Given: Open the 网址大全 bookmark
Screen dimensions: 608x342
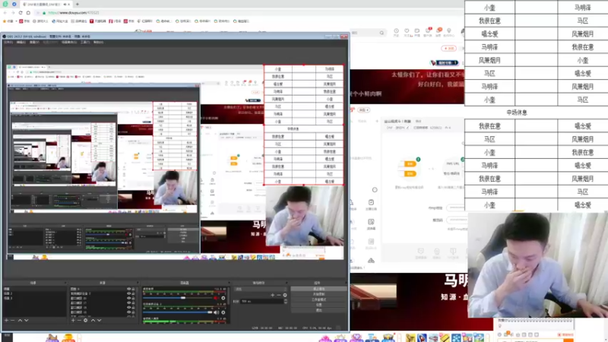Looking at the screenshot, I should tap(59, 21).
